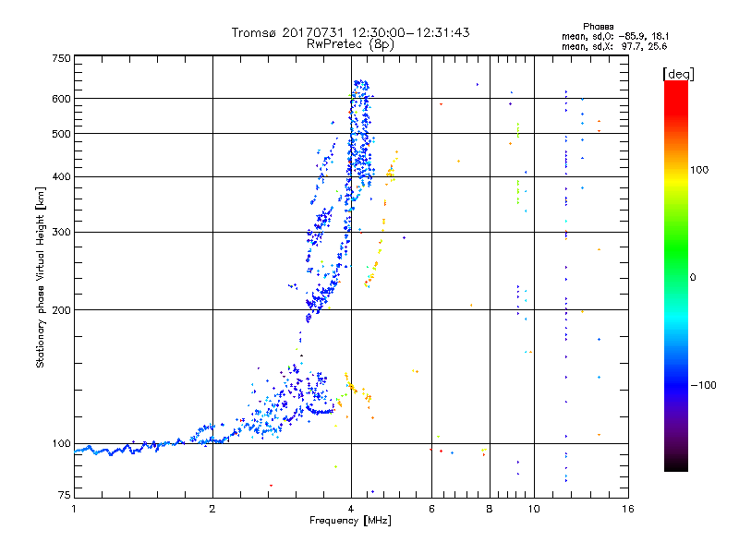Image resolution: width=739 pixels, height=554 pixels.
Task: Click the "Phases" header text
Action: coord(598,27)
